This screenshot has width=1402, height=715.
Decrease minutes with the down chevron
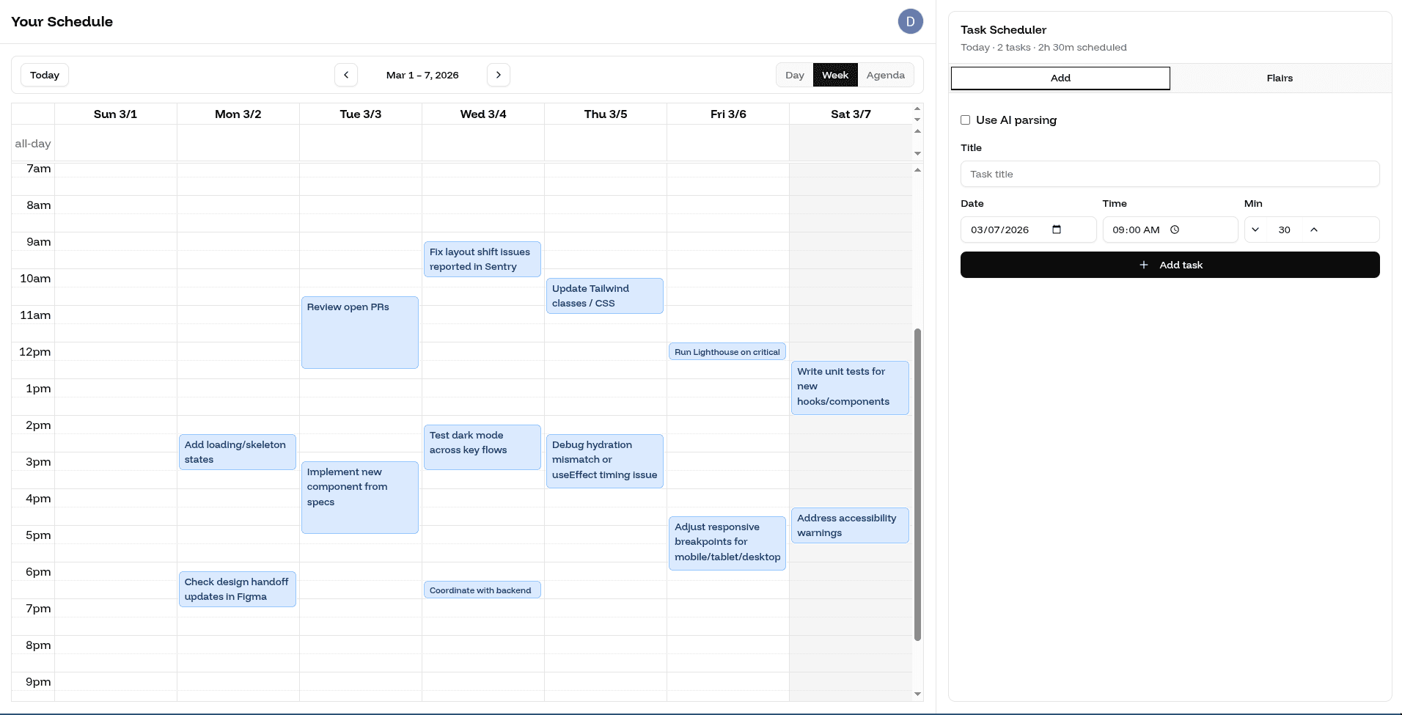[x=1255, y=230]
